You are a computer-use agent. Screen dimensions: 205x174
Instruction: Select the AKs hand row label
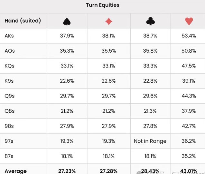9,36
